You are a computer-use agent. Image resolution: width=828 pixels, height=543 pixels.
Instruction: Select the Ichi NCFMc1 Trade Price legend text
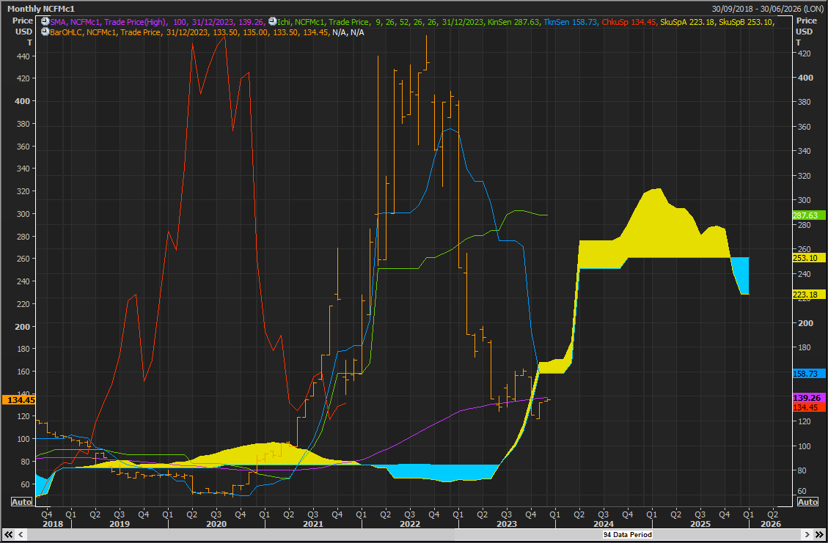pos(323,22)
